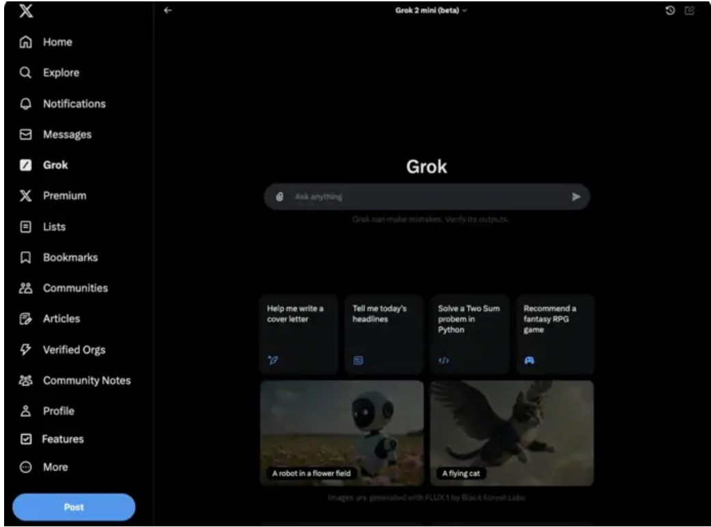Attach a file with paperclip icon
Image resolution: width=711 pixels, height=527 pixels.
pyautogui.click(x=279, y=197)
